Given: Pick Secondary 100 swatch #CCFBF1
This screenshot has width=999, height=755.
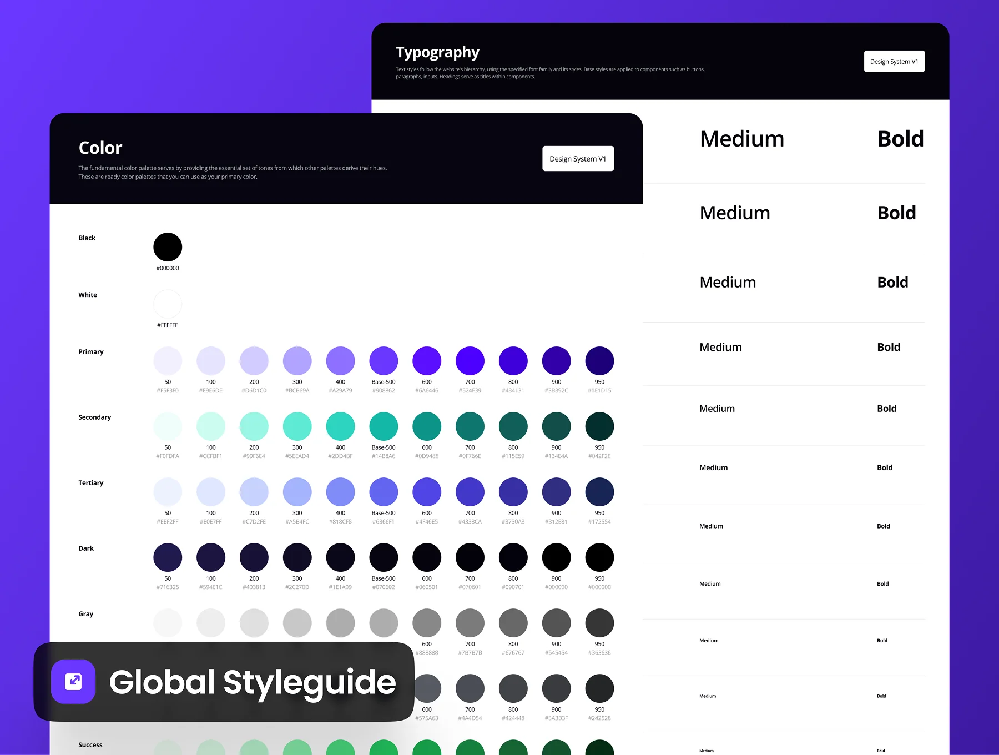Looking at the screenshot, I should click(211, 426).
